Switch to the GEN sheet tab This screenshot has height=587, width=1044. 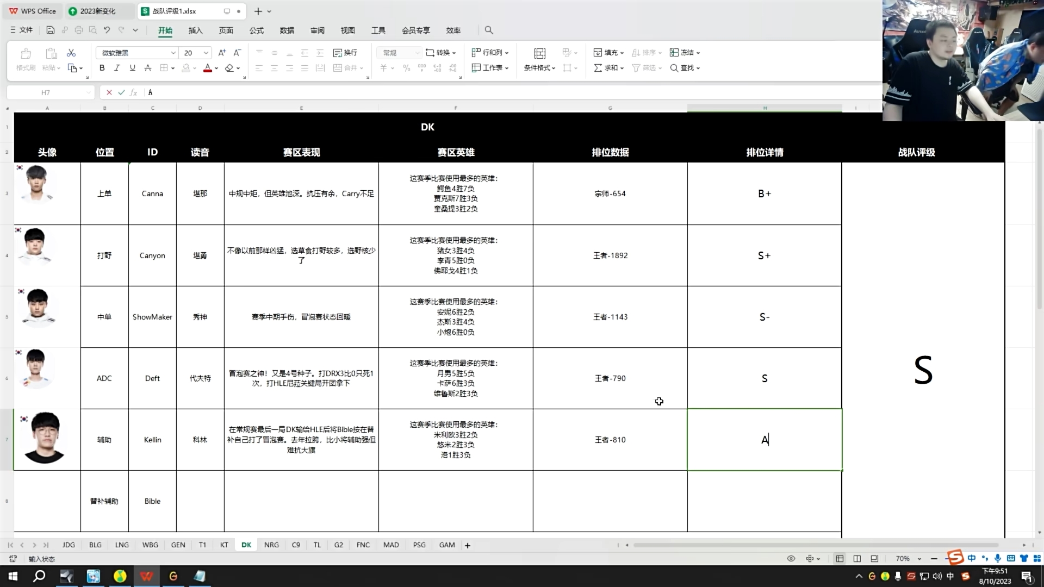pyautogui.click(x=178, y=545)
